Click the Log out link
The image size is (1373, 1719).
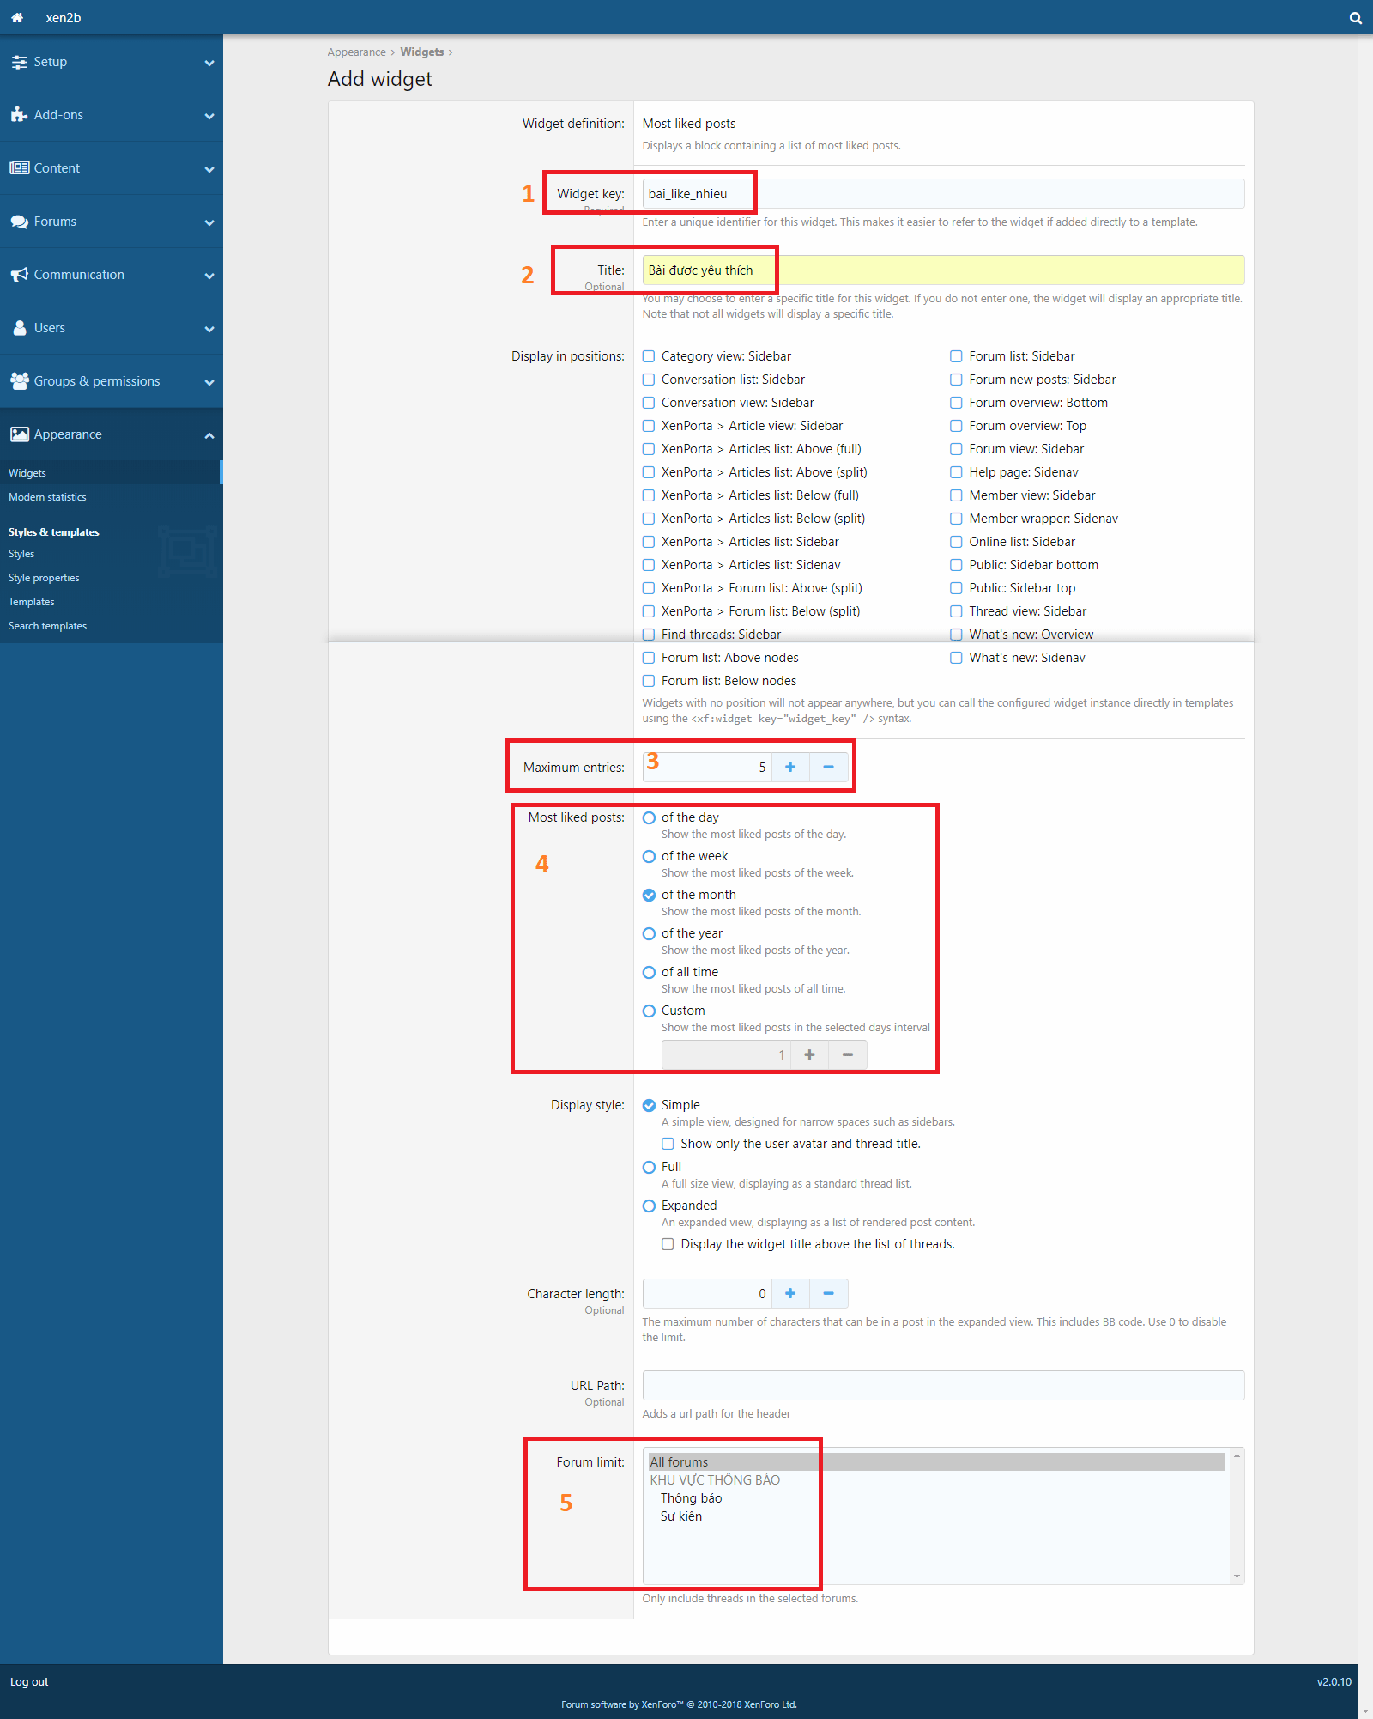click(x=29, y=1681)
